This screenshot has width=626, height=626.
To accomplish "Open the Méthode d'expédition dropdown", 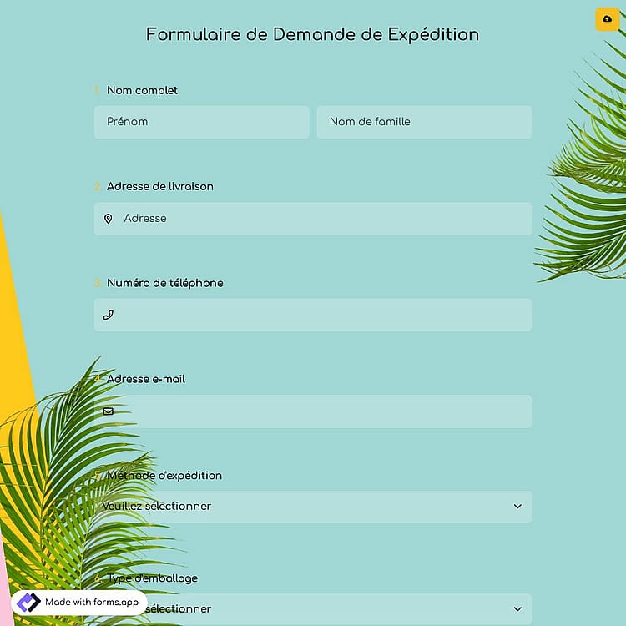I will 313,507.
